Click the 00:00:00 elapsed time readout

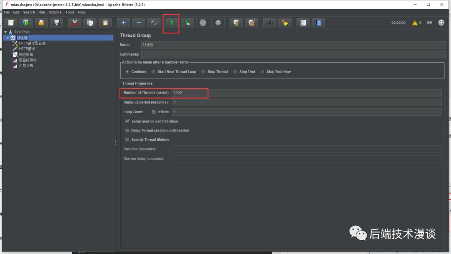398,23
